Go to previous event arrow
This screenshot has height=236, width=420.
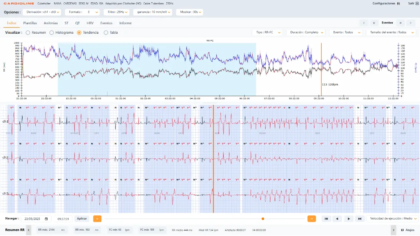pyautogui.click(x=374, y=23)
